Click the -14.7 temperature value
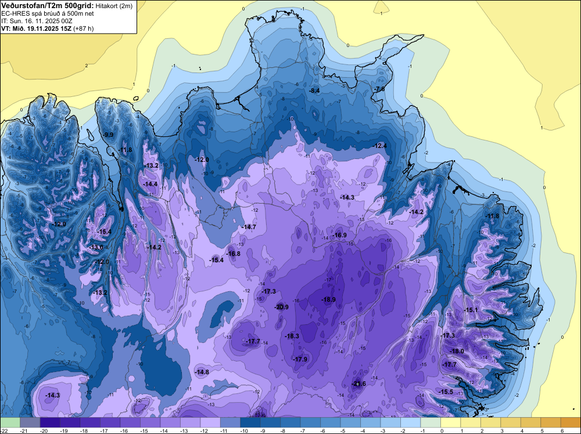 pyautogui.click(x=249, y=227)
